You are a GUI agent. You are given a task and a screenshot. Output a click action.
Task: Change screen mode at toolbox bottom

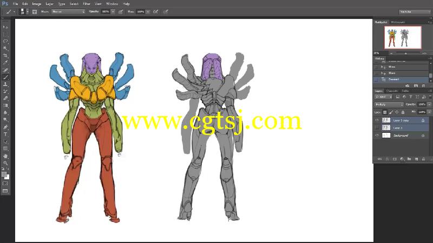[x=5, y=191]
